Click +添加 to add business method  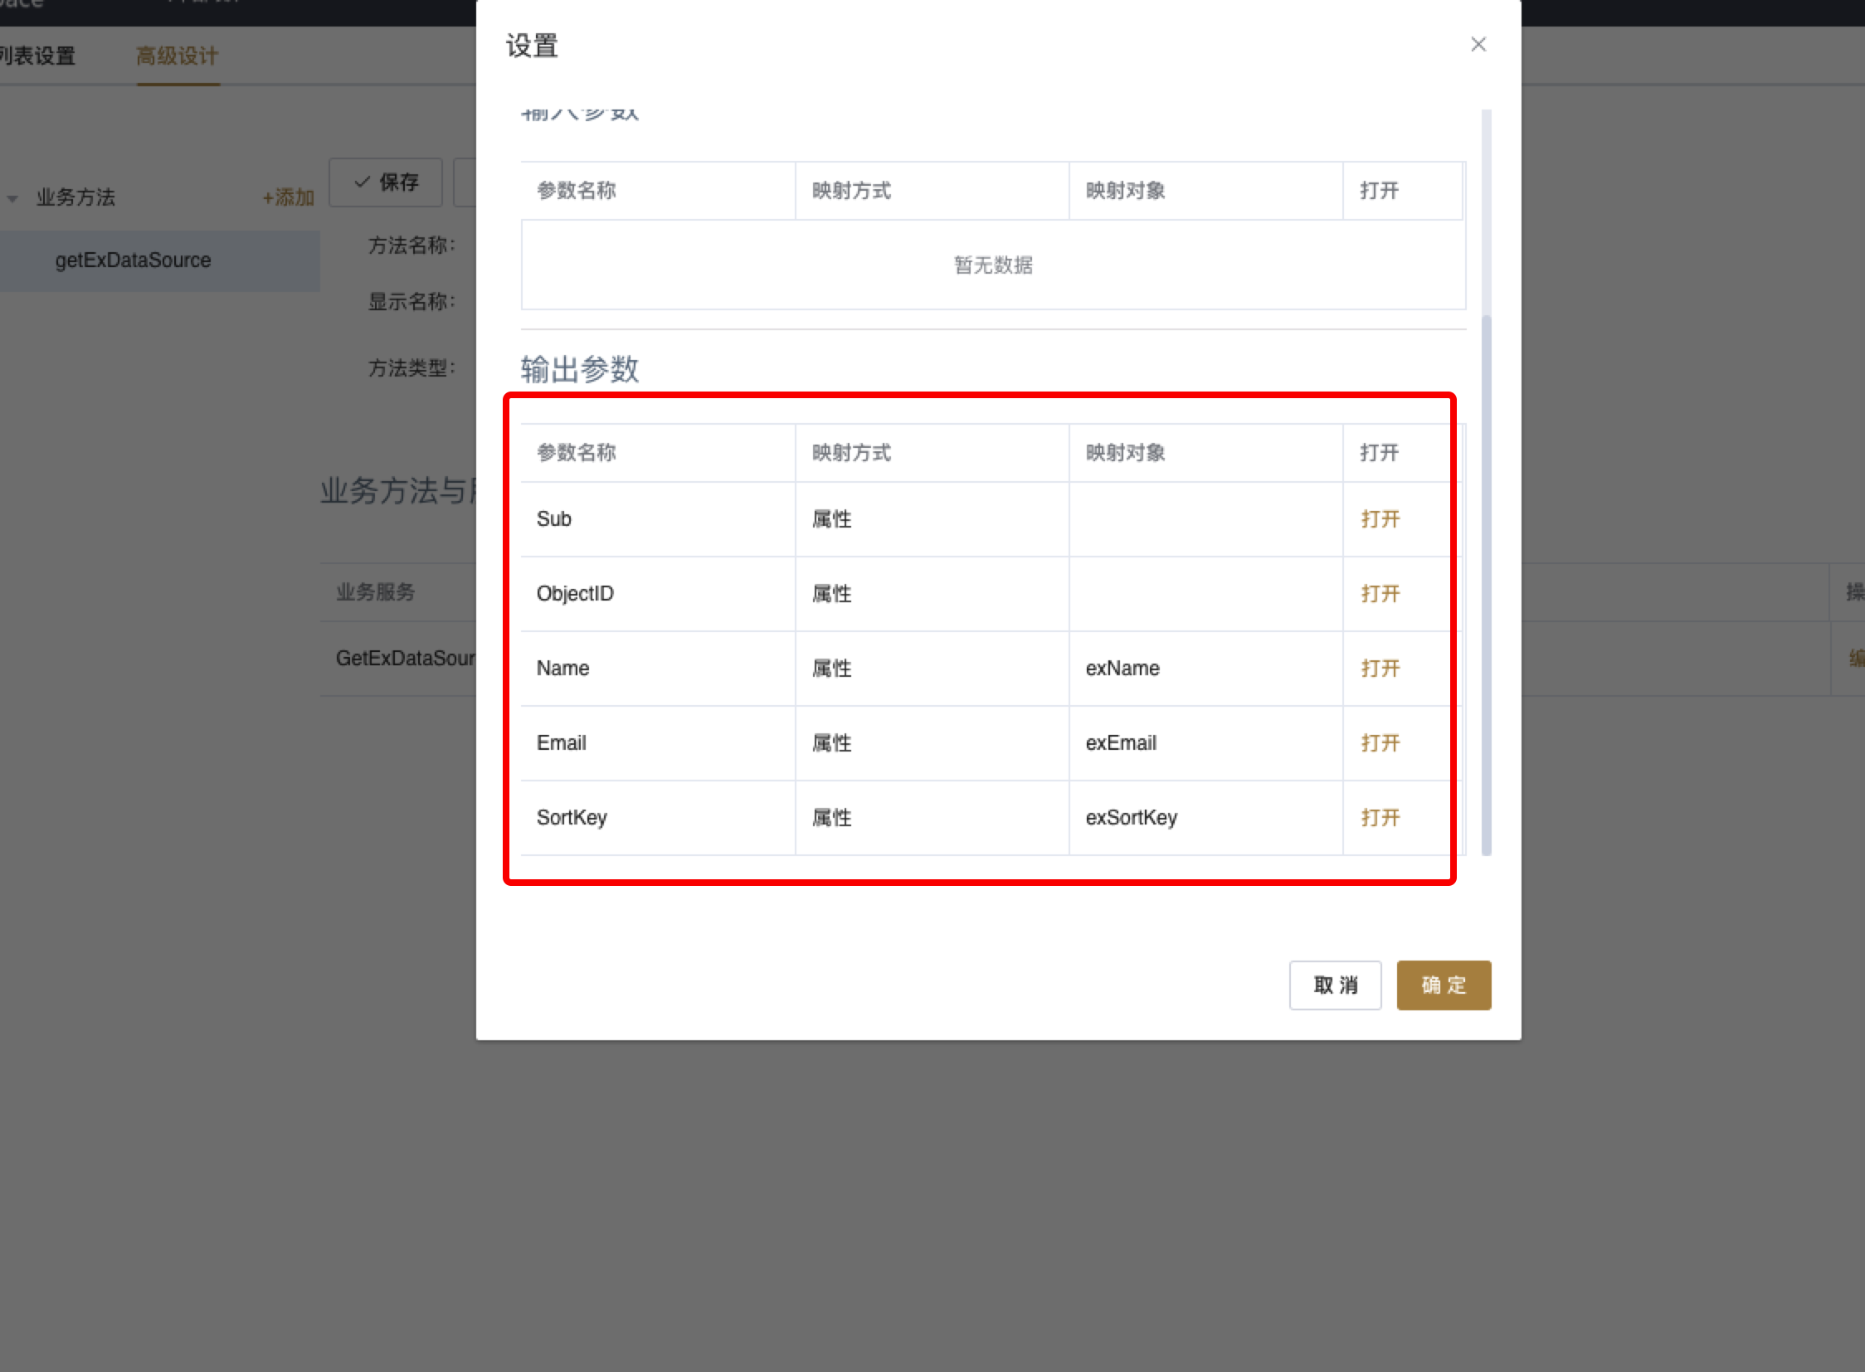[x=287, y=197]
